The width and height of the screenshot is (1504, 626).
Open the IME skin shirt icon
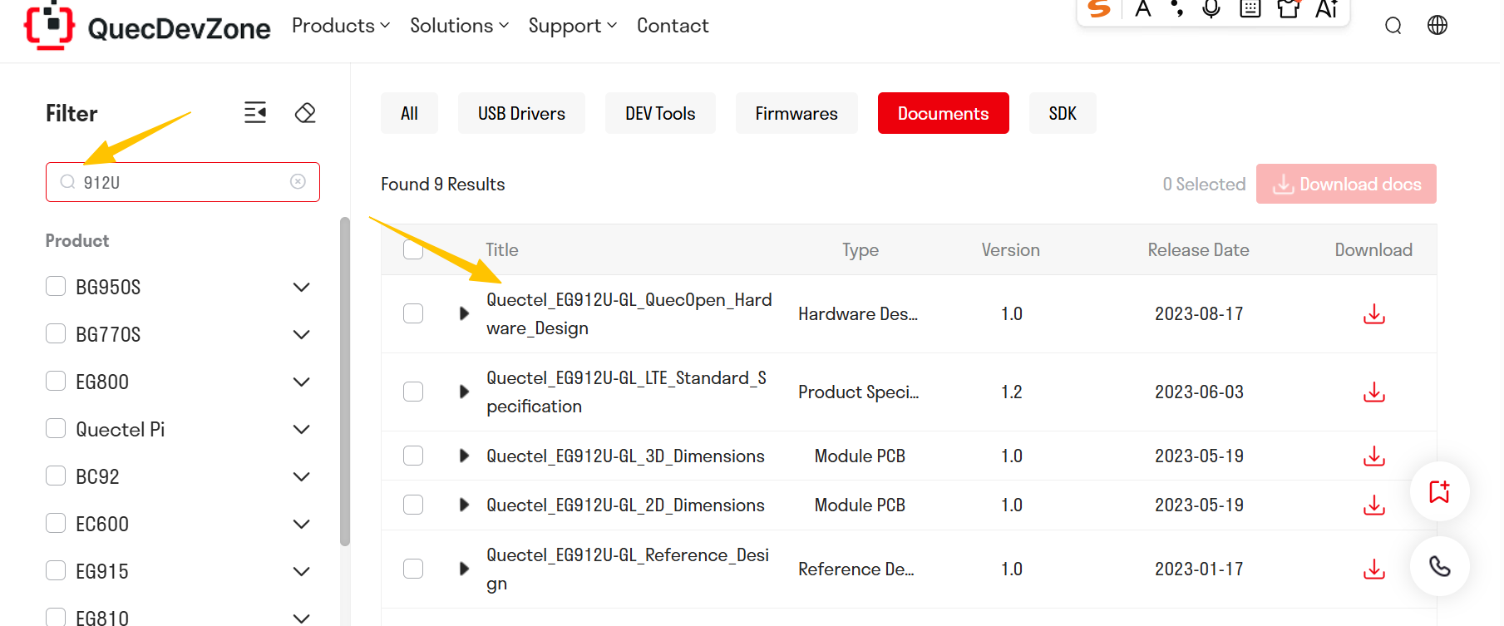click(1289, 8)
